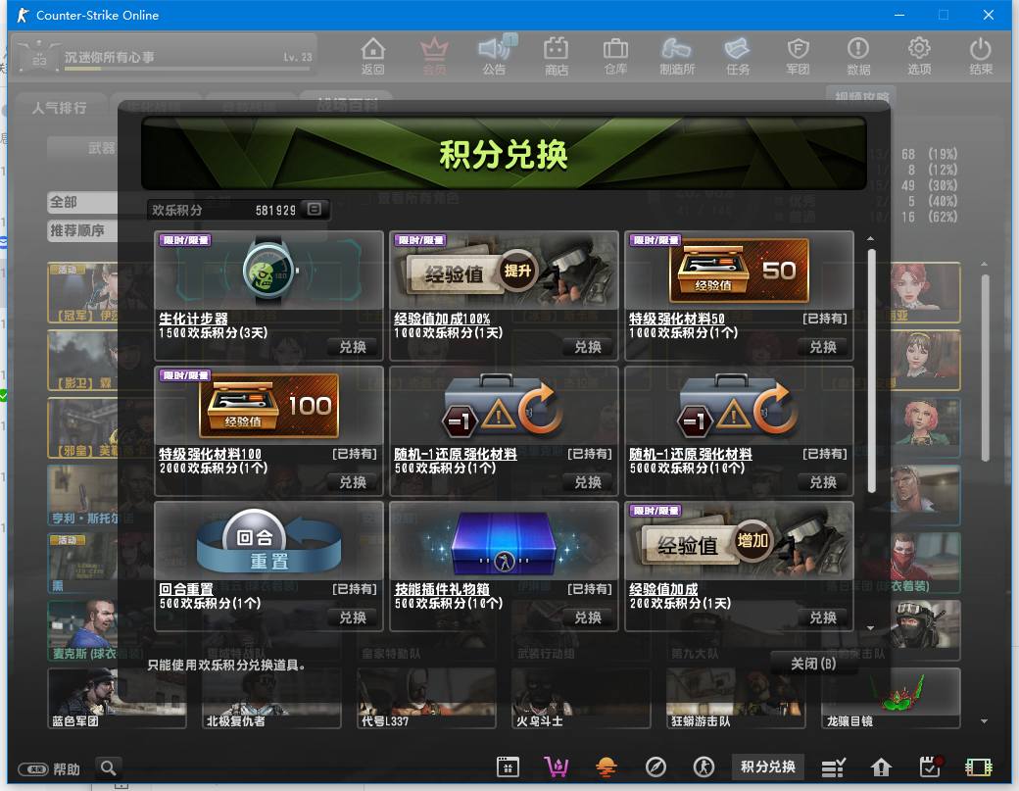This screenshot has height=791, width=1019.
Task: Click the dialog's vertical scrollbar thumb
Action: pyautogui.click(x=870, y=371)
